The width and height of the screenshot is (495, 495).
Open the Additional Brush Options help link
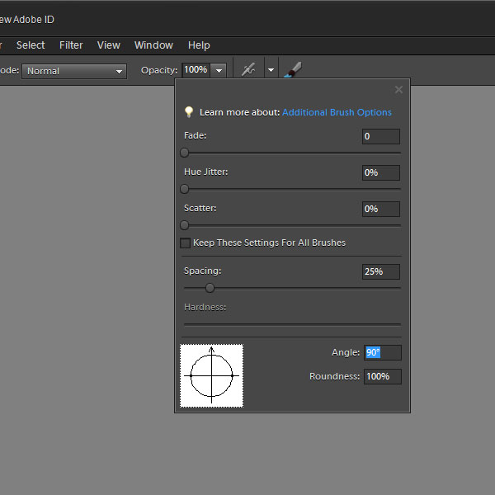337,112
